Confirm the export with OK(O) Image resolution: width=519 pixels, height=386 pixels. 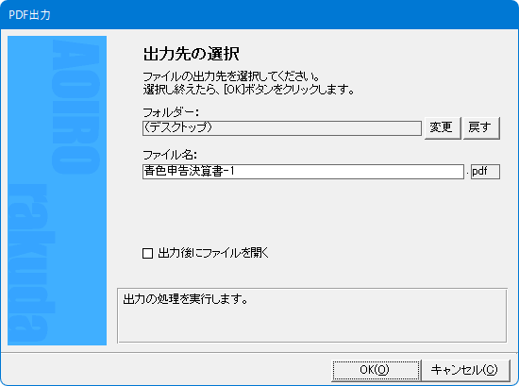[x=376, y=370]
